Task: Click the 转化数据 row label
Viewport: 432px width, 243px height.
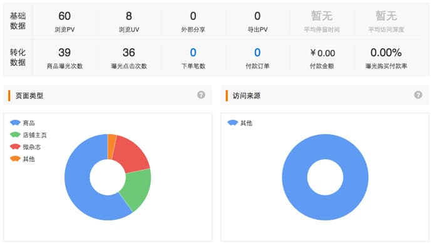Action: click(x=18, y=57)
